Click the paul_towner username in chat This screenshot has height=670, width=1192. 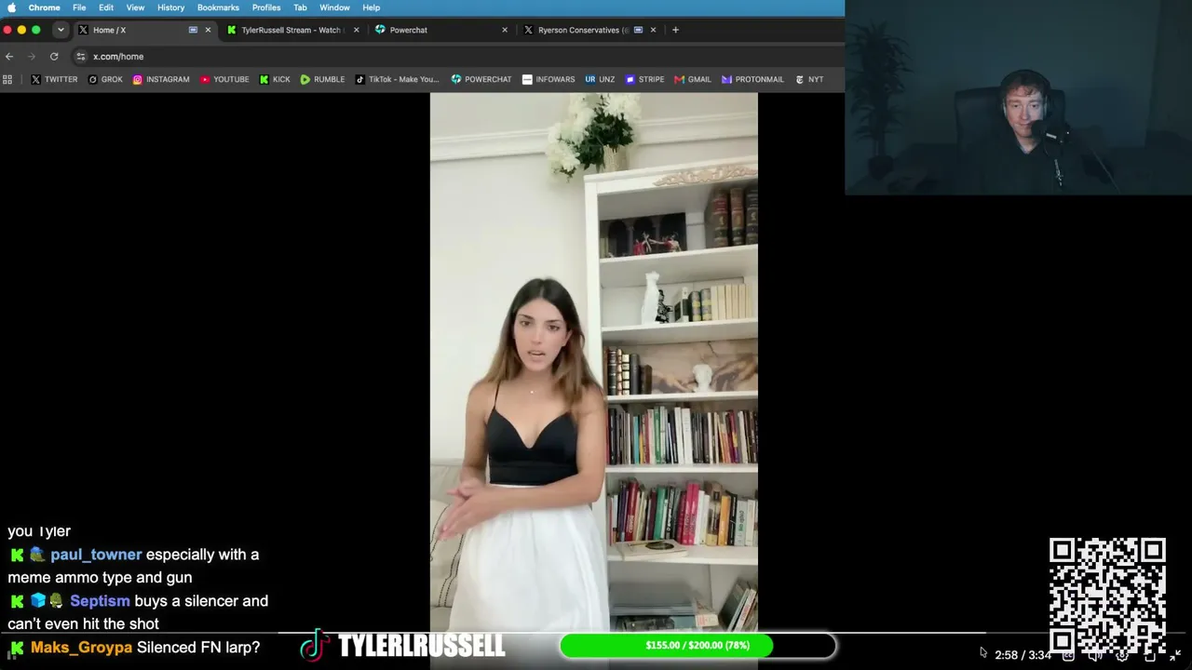coord(96,555)
